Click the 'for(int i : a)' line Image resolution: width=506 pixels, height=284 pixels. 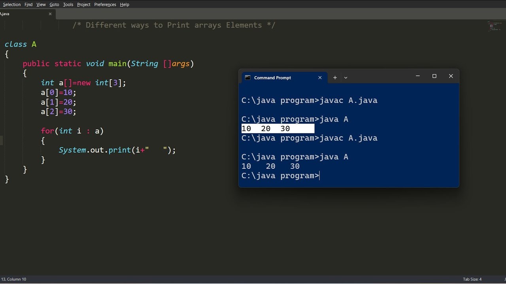tap(72, 131)
